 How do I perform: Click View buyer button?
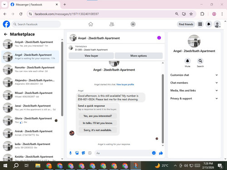91,56
